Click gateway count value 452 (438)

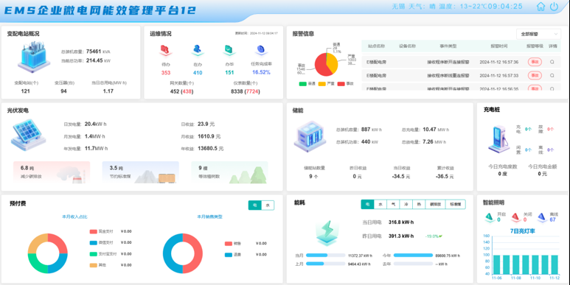(x=181, y=91)
